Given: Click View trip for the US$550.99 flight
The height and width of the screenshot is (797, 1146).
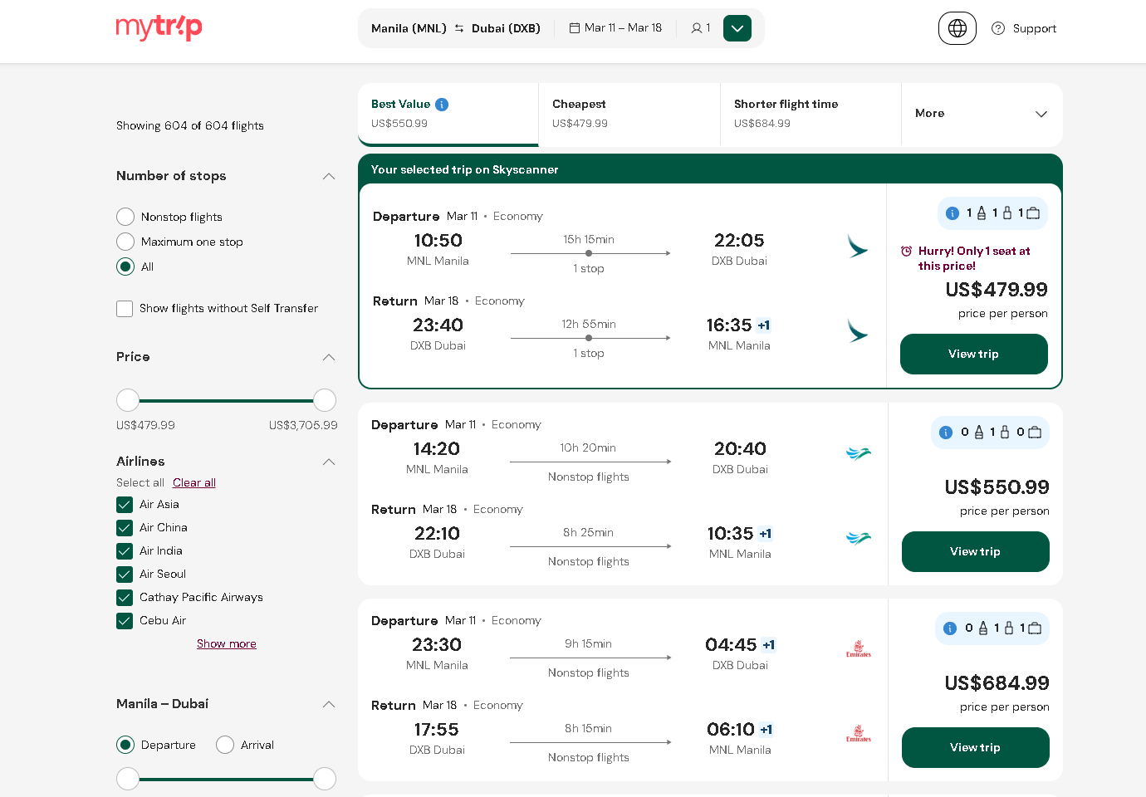Looking at the screenshot, I should [x=975, y=552].
